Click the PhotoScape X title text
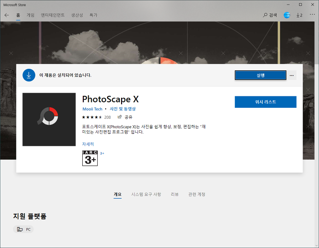This screenshot has width=319, height=248. [x=111, y=99]
